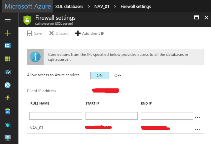Open options ellipsis for NAV_01 rule
Viewport: 211px width, 144px height.
pyautogui.click(x=197, y=129)
